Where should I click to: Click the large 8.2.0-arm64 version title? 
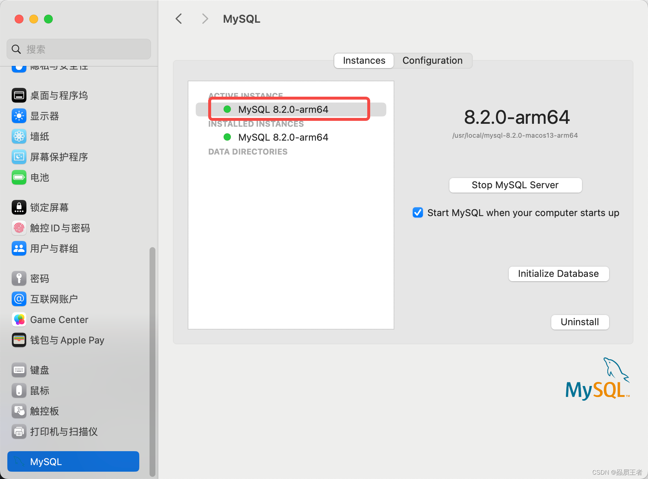[x=517, y=117]
